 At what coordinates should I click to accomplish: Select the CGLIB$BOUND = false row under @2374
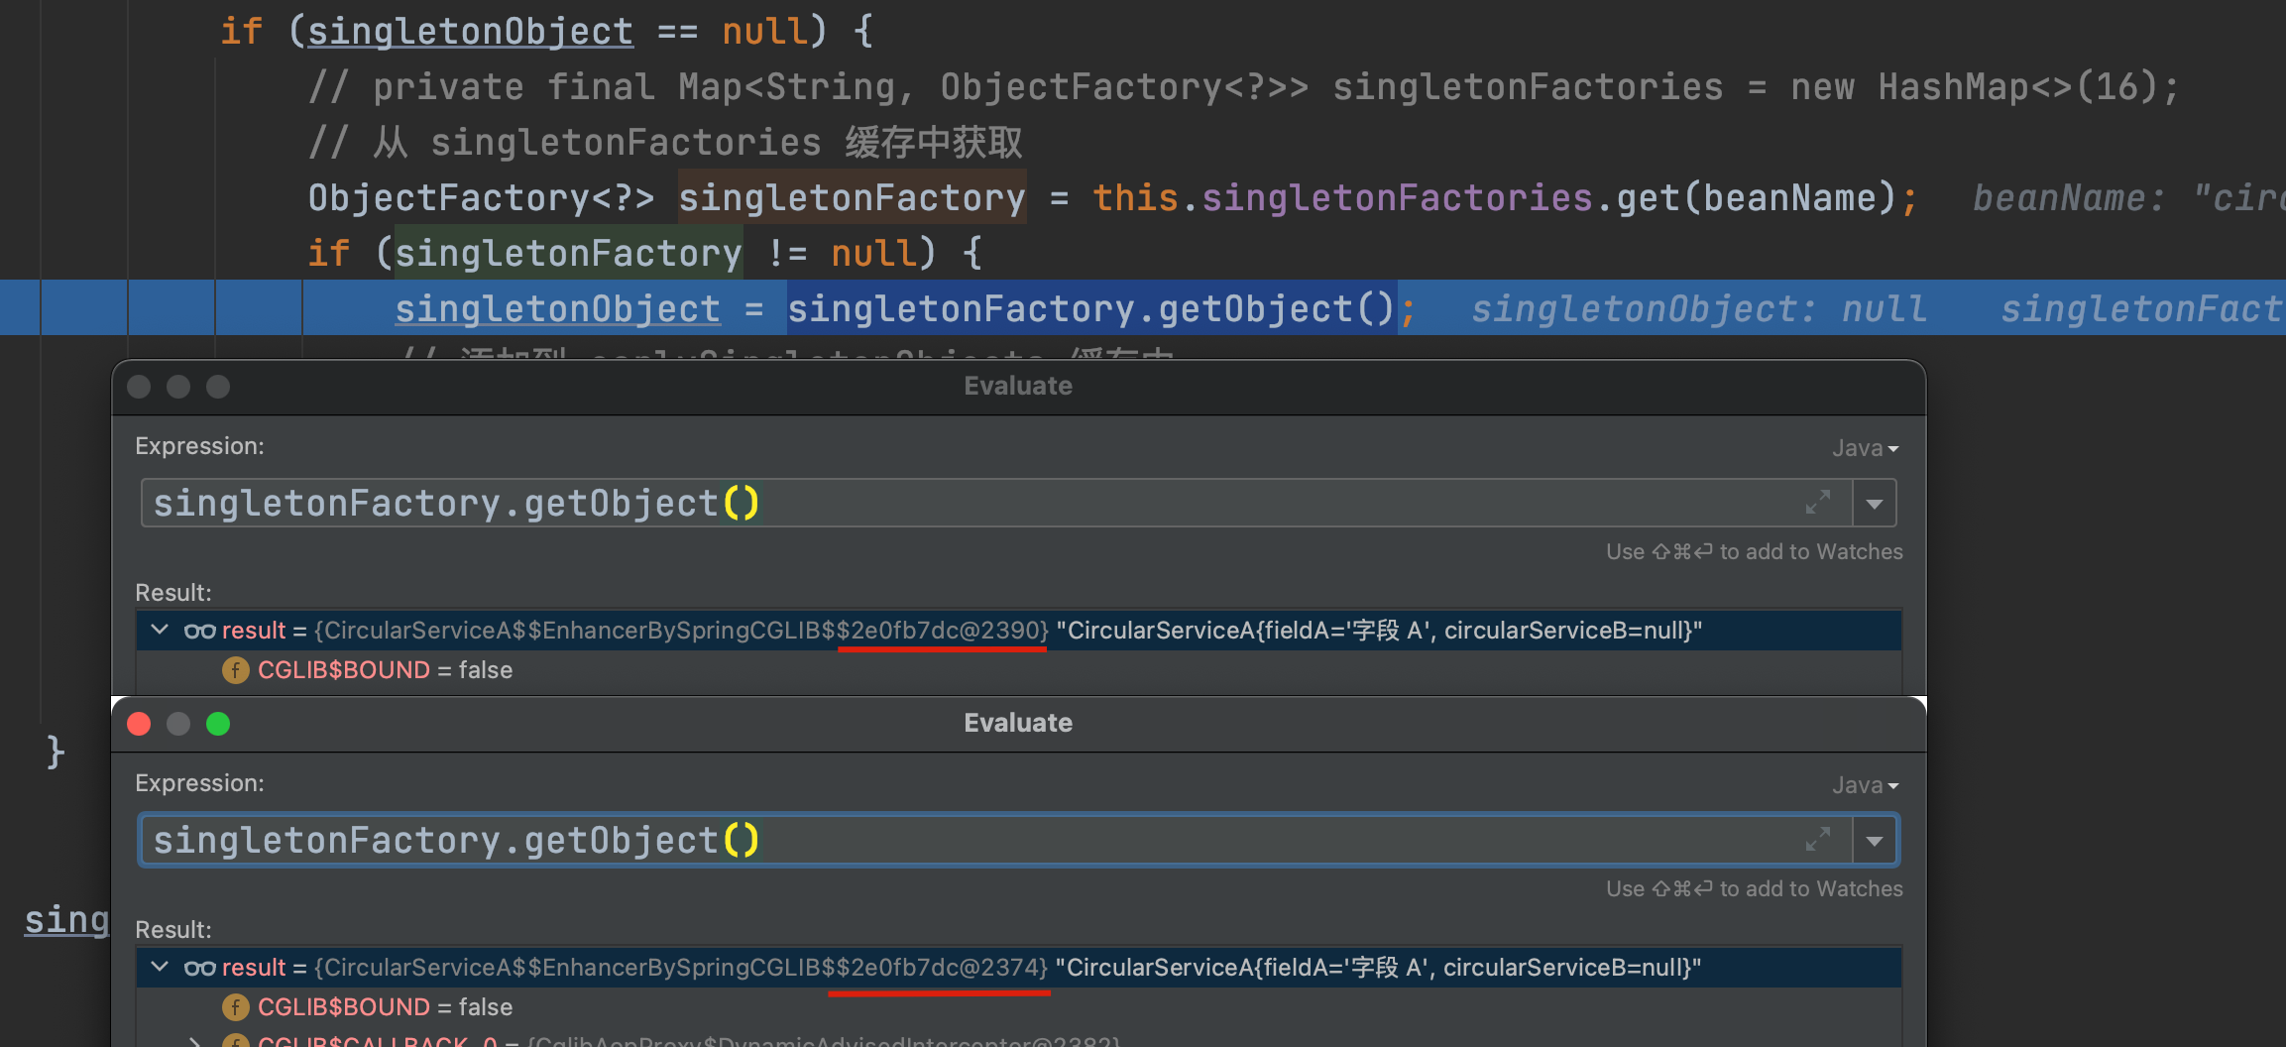tap(1019, 1007)
